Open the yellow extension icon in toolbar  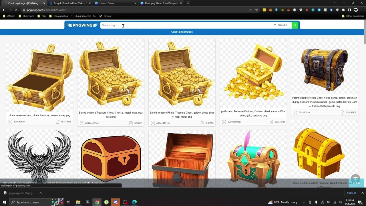point(264,10)
